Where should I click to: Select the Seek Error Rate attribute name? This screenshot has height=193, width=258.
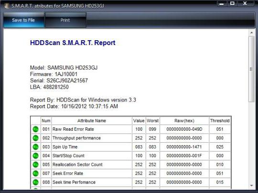(x=68, y=173)
